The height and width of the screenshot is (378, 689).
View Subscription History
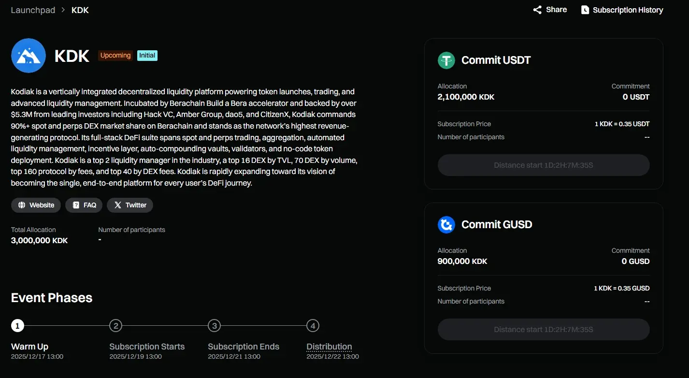tap(628, 10)
